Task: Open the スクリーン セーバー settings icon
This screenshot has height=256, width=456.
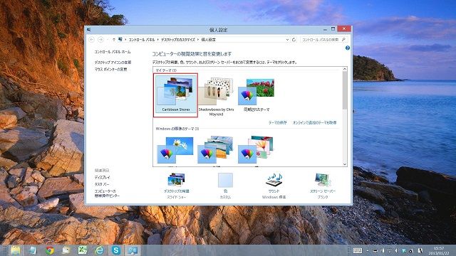Action: tap(323, 180)
